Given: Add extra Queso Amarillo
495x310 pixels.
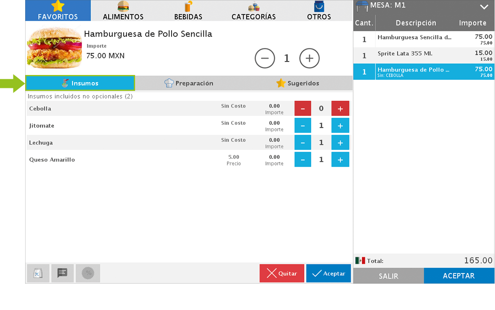Looking at the screenshot, I should 340,160.
